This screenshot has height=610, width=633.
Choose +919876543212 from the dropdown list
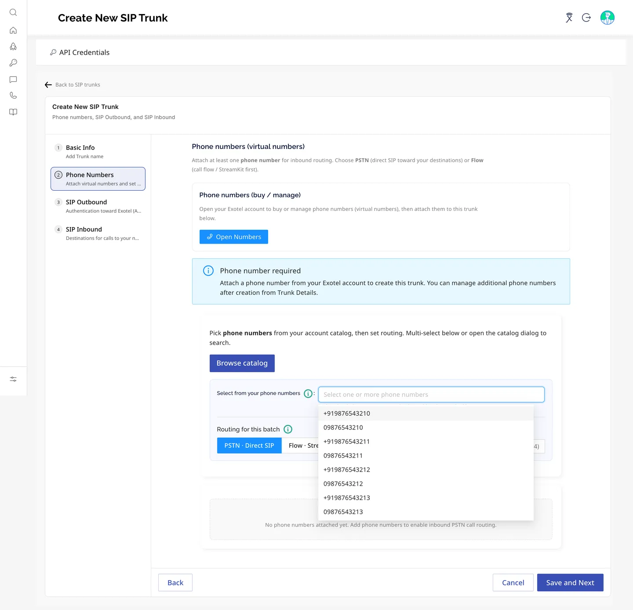point(426,470)
